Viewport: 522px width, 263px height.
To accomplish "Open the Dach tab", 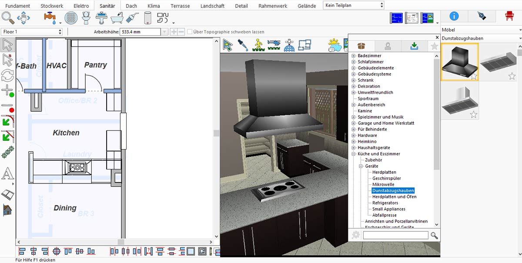I will 131,6.
